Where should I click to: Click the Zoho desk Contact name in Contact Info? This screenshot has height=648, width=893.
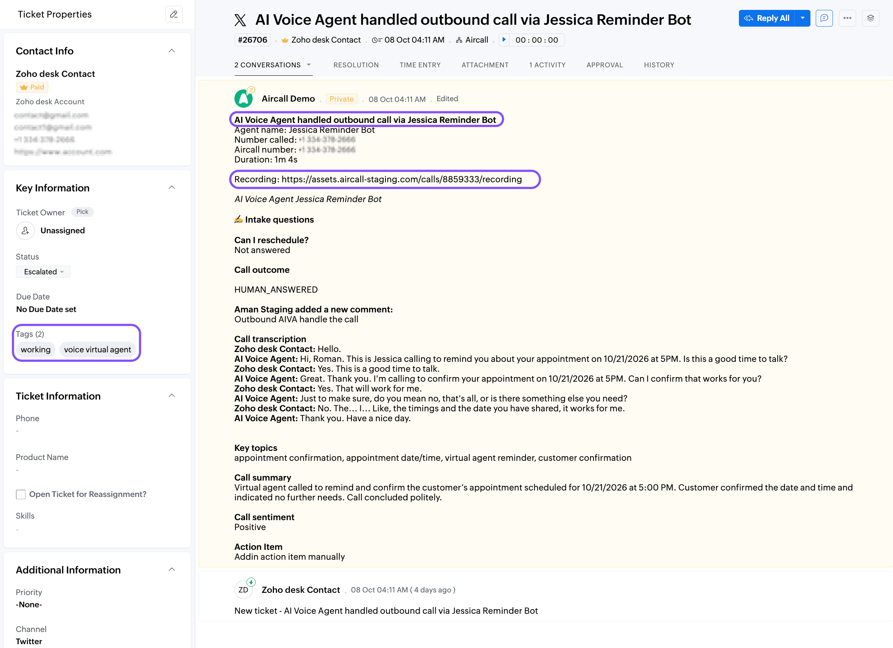[55, 73]
